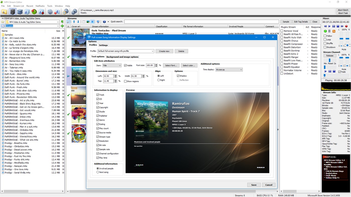Open the quick search magnifier icon above Streams
Image resolution: width=351 pixels, height=197 pixels.
click(68, 22)
